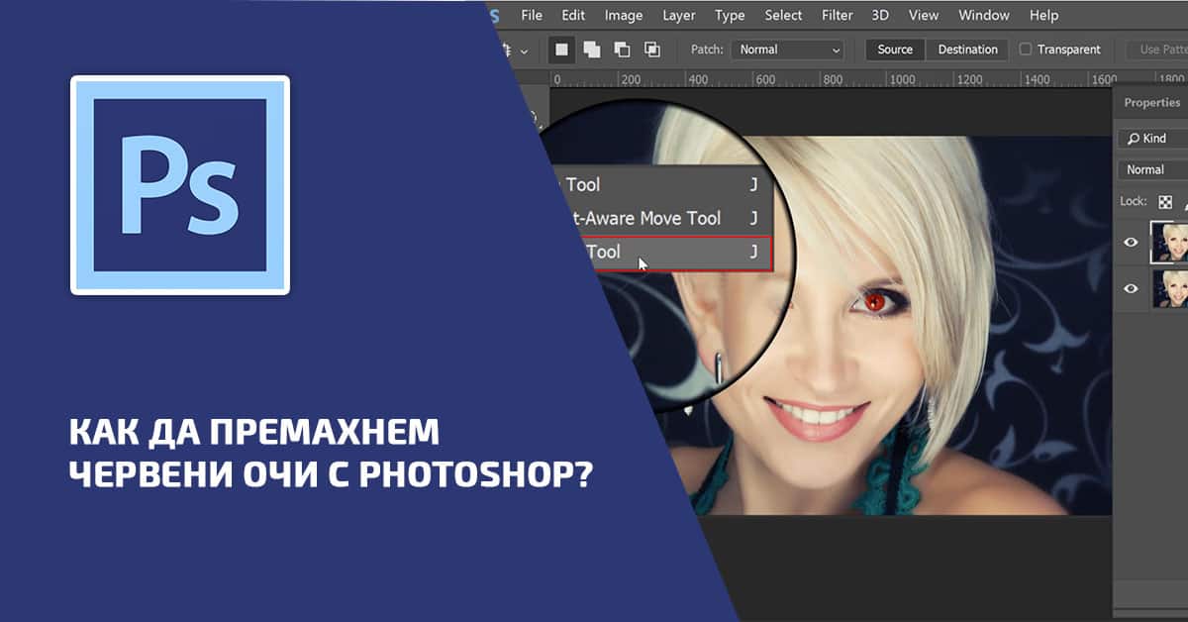Open the Select menu
Image resolution: width=1188 pixels, height=622 pixels.
click(783, 15)
